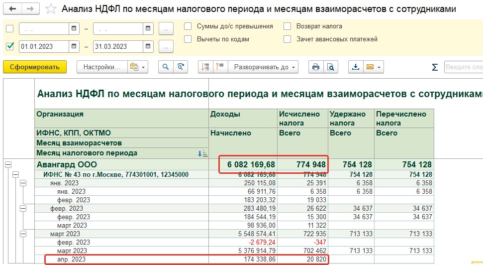This screenshot has width=483, height=265.
Task: Click the Месяц взаиморасчетов header row
Action: coord(122,143)
